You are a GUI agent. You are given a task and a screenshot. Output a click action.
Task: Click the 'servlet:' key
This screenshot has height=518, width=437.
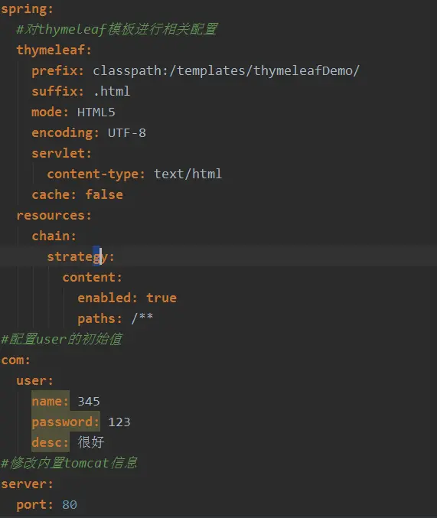point(61,154)
